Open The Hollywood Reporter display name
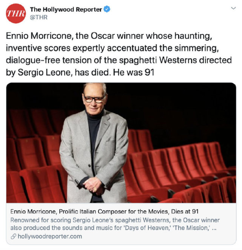242x250 pixels. point(66,9)
